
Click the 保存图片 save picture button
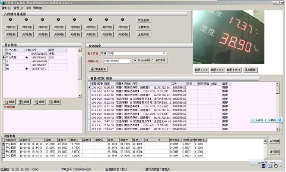[250, 70]
